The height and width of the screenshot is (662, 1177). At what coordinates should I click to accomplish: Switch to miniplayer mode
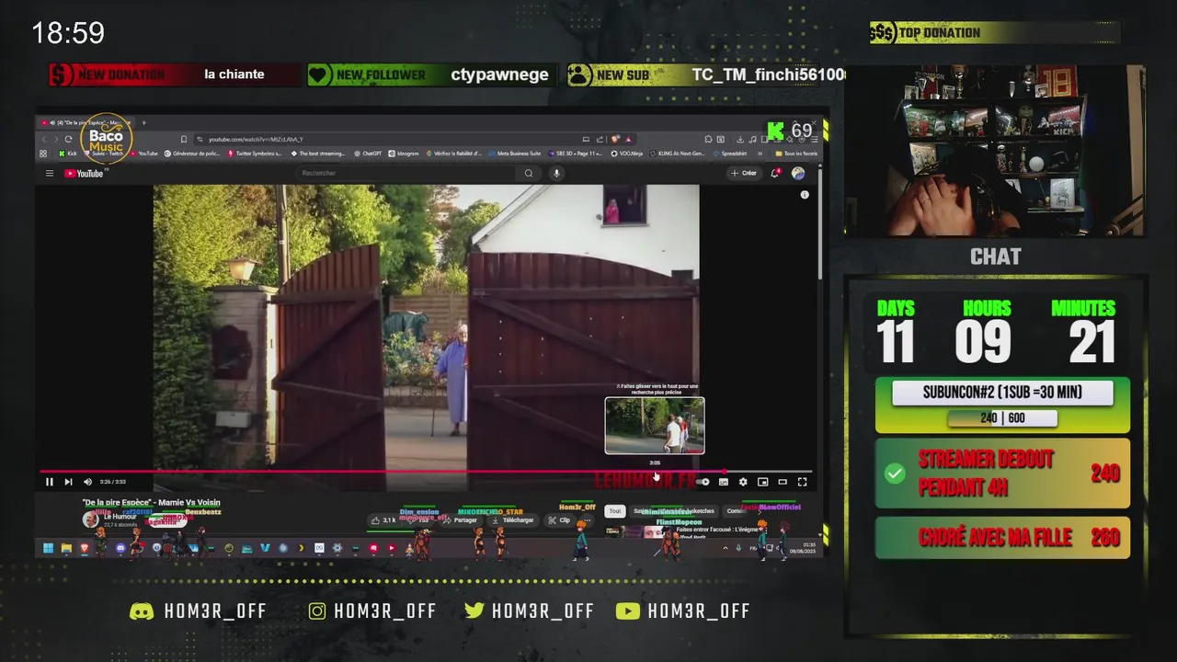click(762, 482)
